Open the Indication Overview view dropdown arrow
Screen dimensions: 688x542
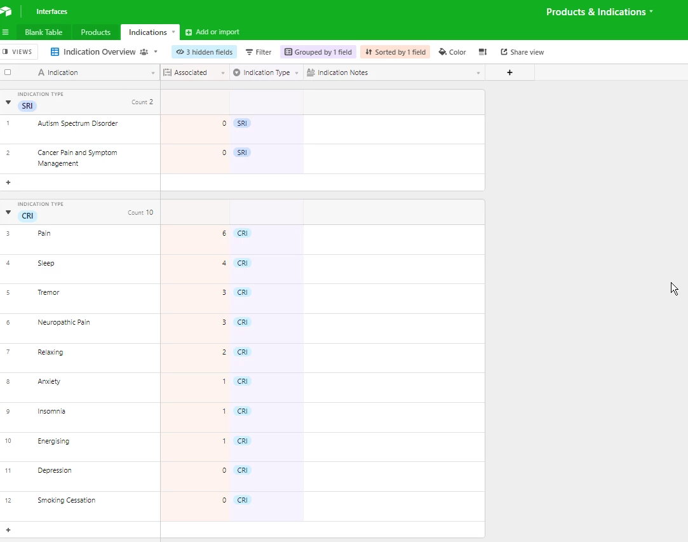click(156, 52)
